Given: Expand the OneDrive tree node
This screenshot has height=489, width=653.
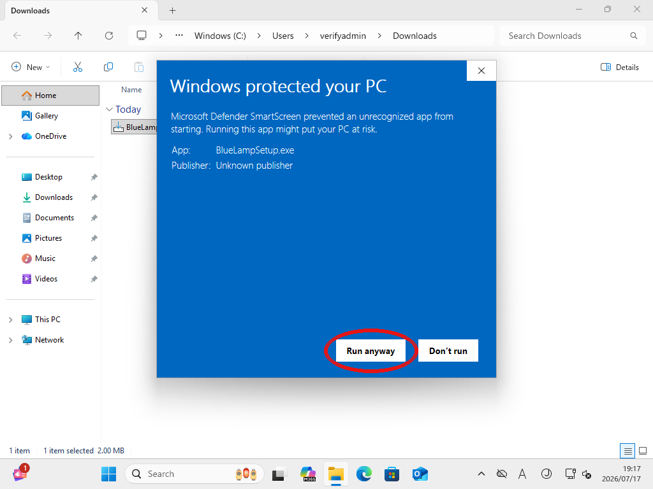Looking at the screenshot, I should click(11, 136).
